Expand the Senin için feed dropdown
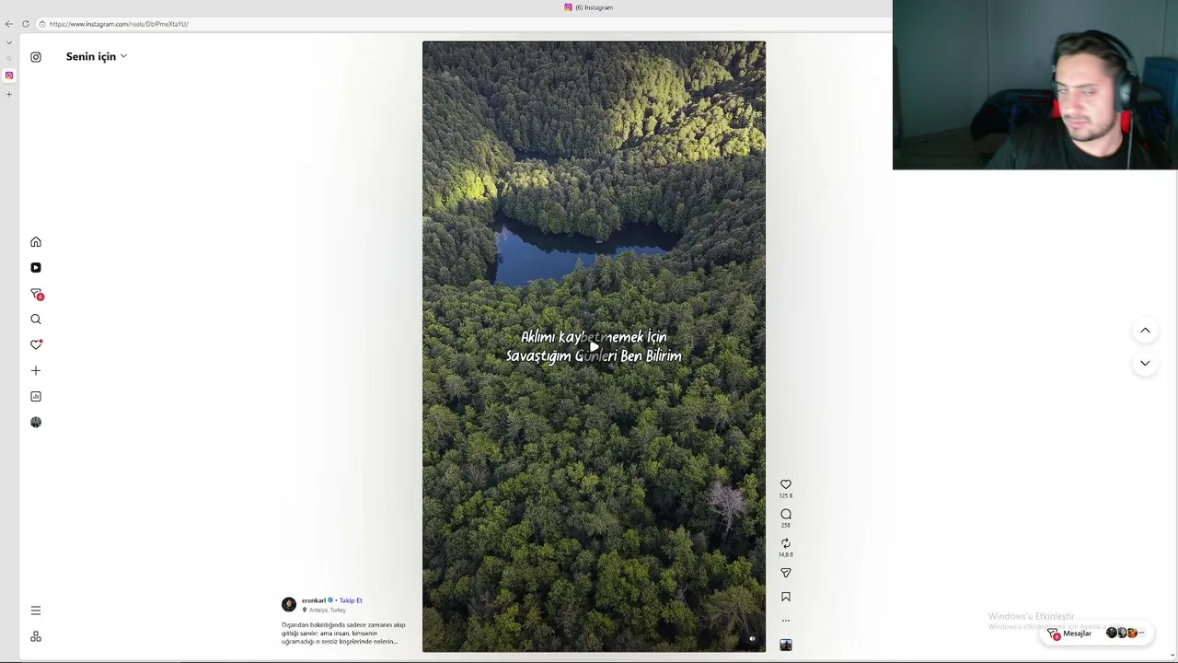This screenshot has width=1178, height=663. pyautogui.click(x=97, y=57)
